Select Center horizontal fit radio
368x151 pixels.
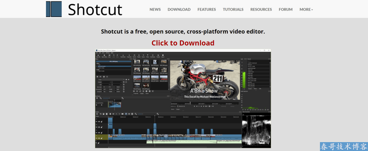point(108,90)
